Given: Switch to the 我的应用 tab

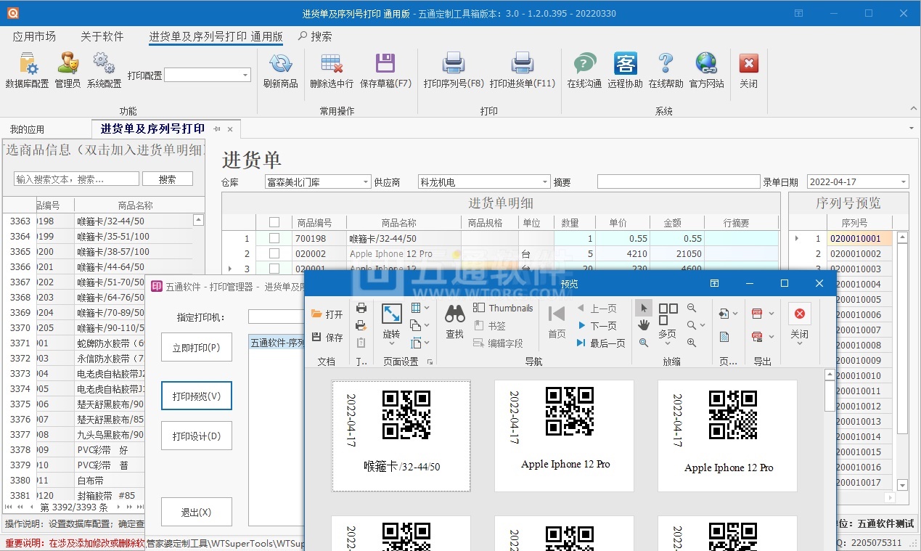Looking at the screenshot, I should point(27,129).
